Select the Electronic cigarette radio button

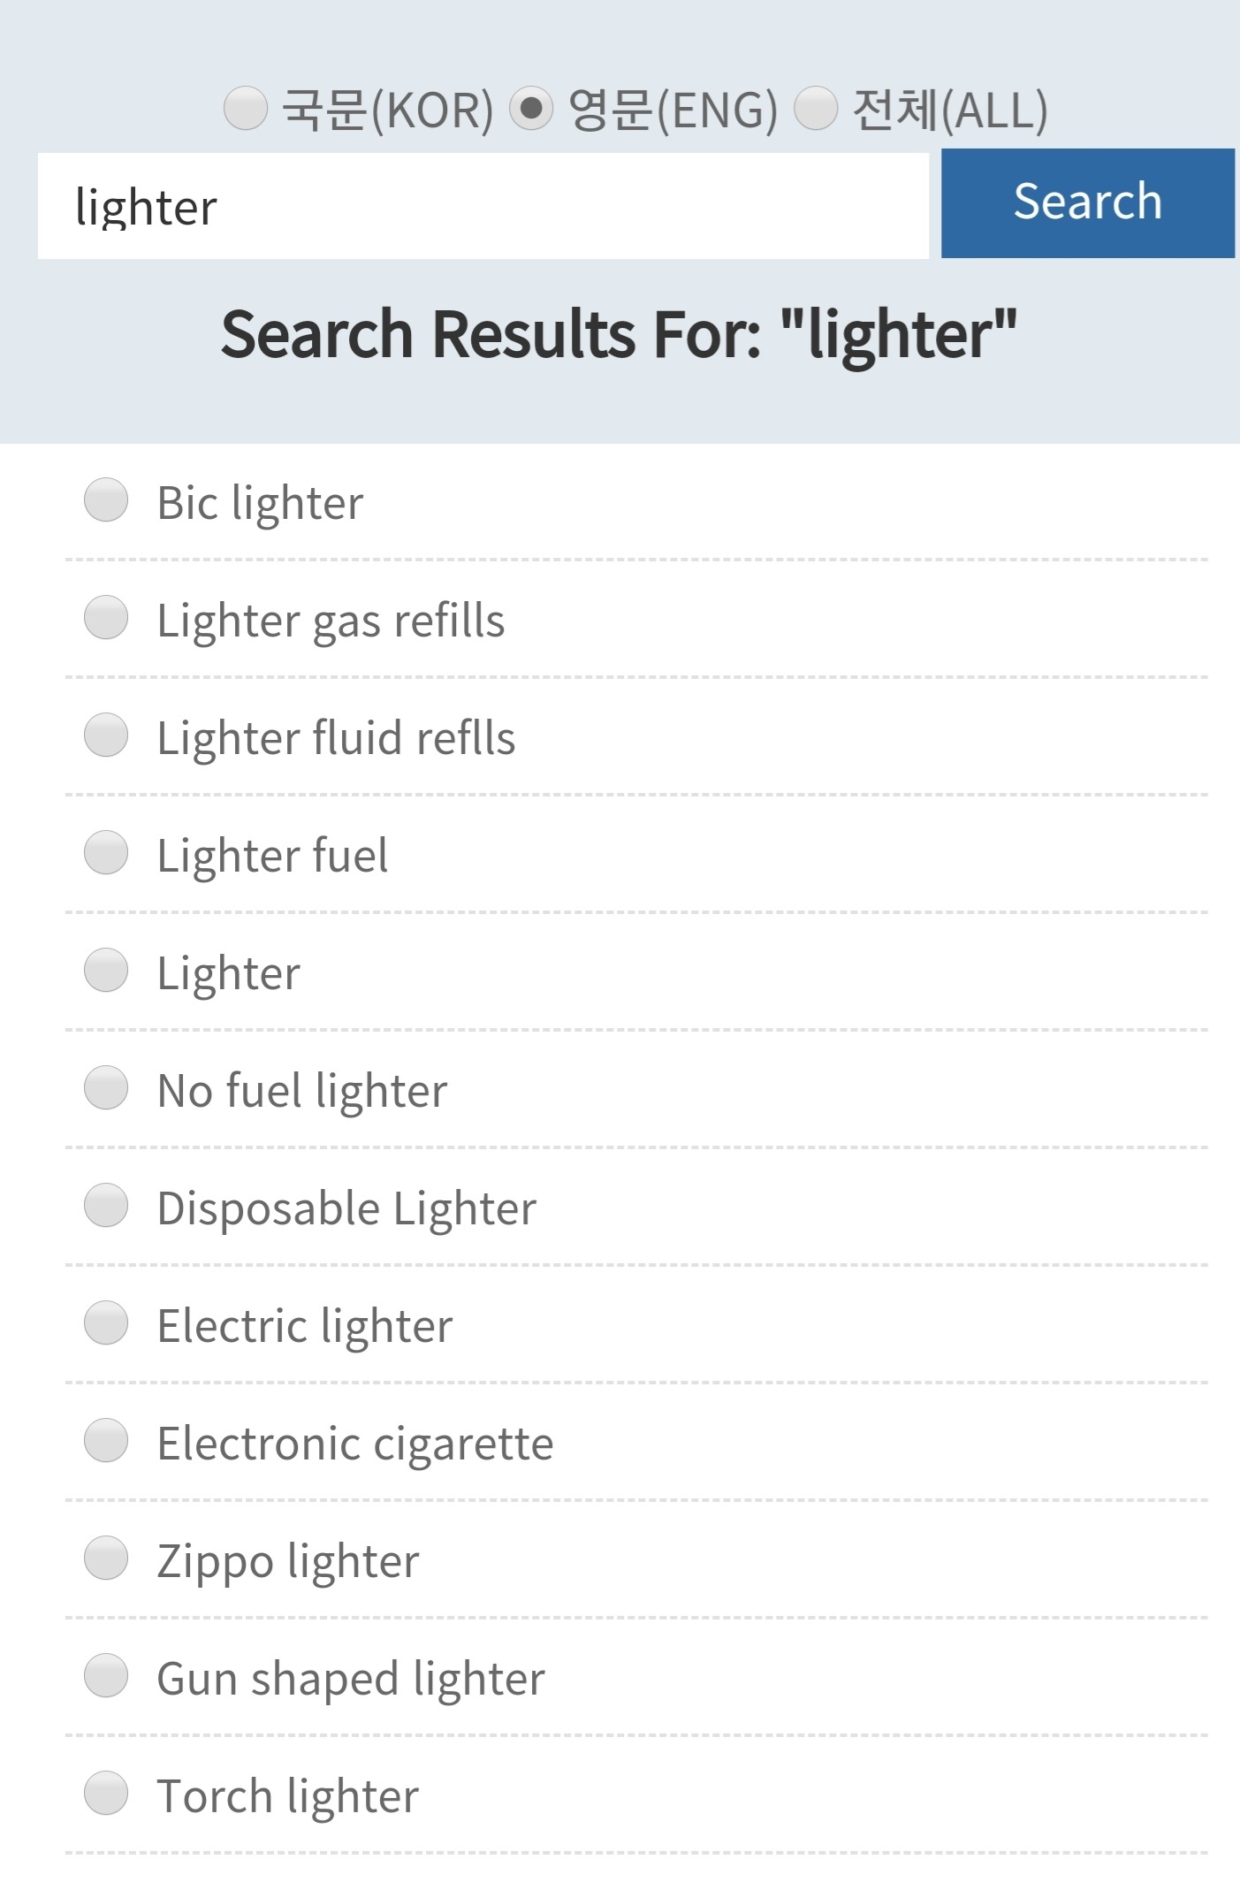(x=106, y=1441)
